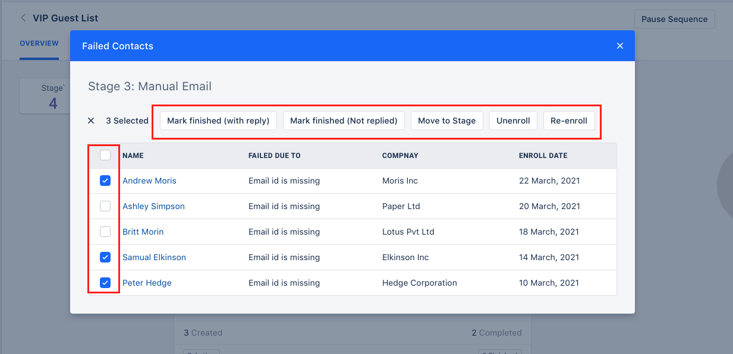This screenshot has height=354, width=733.
Task: Click the VIP Guest List page title
Action: [65, 18]
